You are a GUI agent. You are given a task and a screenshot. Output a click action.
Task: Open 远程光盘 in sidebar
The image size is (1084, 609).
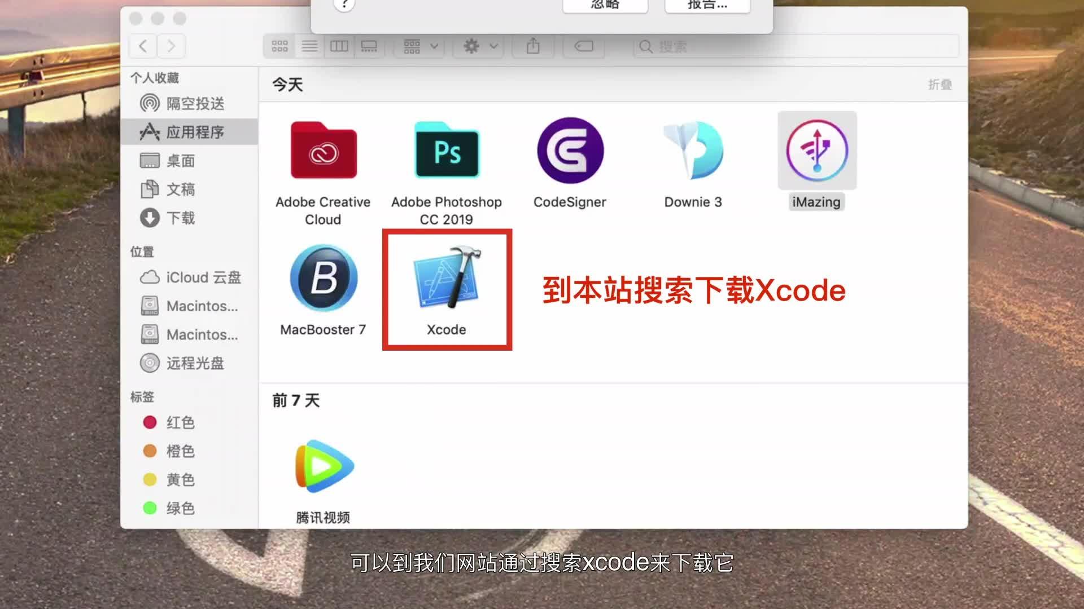pos(189,363)
